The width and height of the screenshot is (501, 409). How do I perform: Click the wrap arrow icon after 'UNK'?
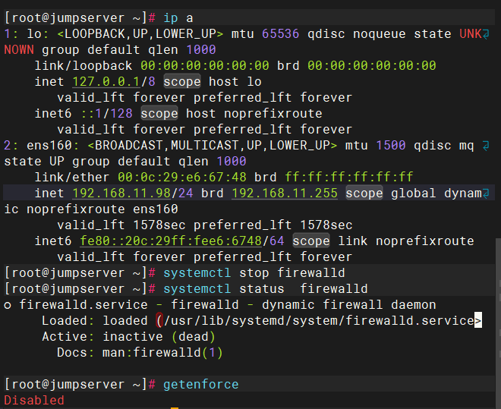tap(486, 34)
